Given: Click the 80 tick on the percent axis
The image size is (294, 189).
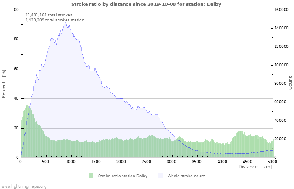Looking at the screenshot, I should click(16, 39).
